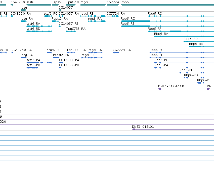Click the "beg-RA" transcript label
The width and height of the screenshot is (214, 177).
tap(27, 19)
